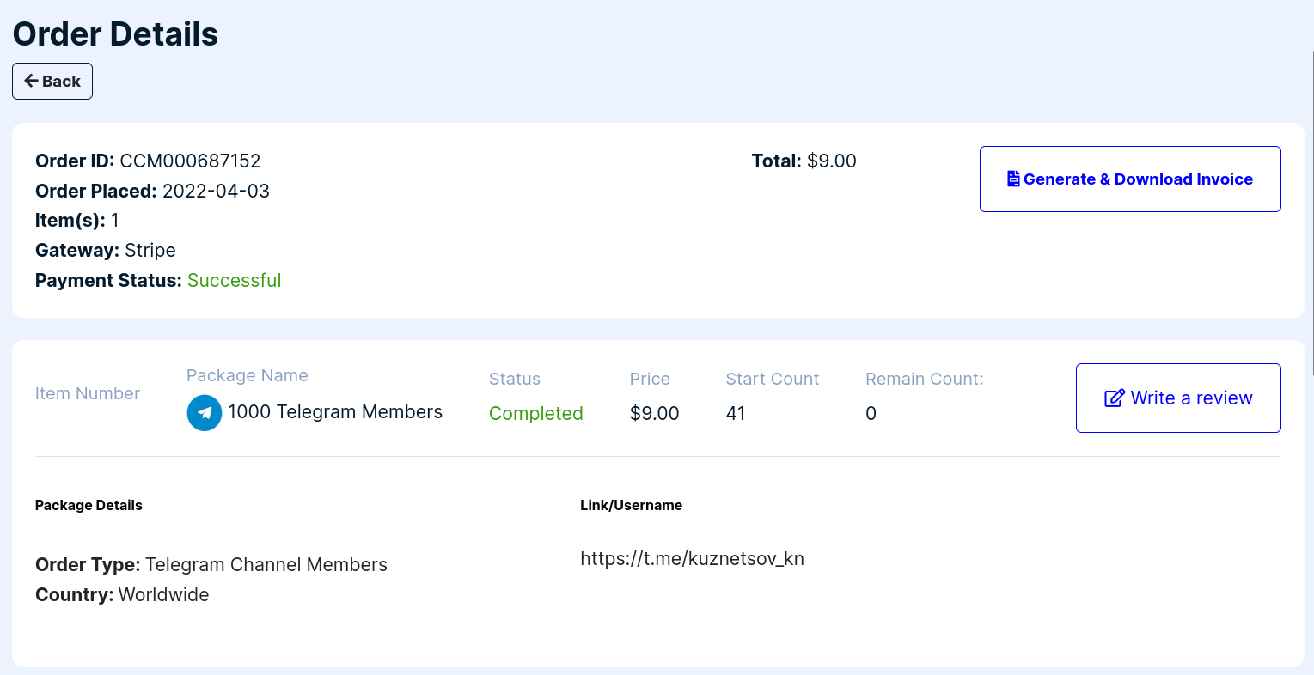Select the 1000 Telegram Members package name

pos(335,412)
